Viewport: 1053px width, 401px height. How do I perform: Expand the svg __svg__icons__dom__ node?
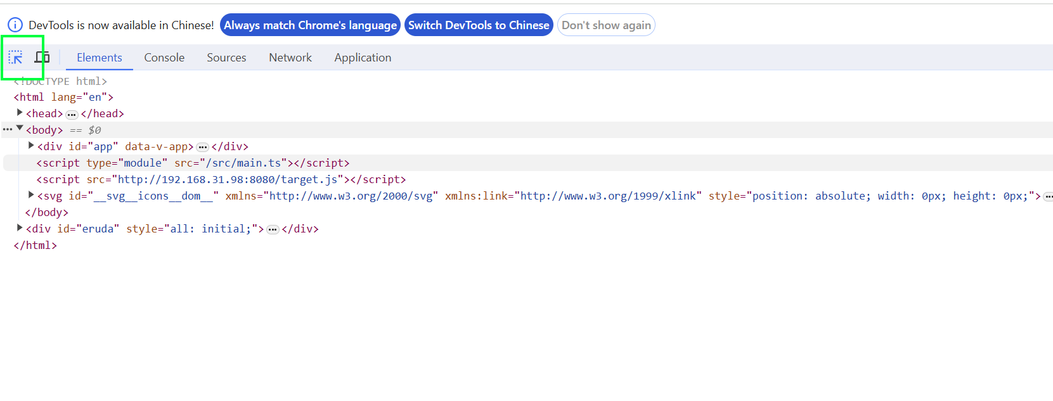[x=31, y=195]
